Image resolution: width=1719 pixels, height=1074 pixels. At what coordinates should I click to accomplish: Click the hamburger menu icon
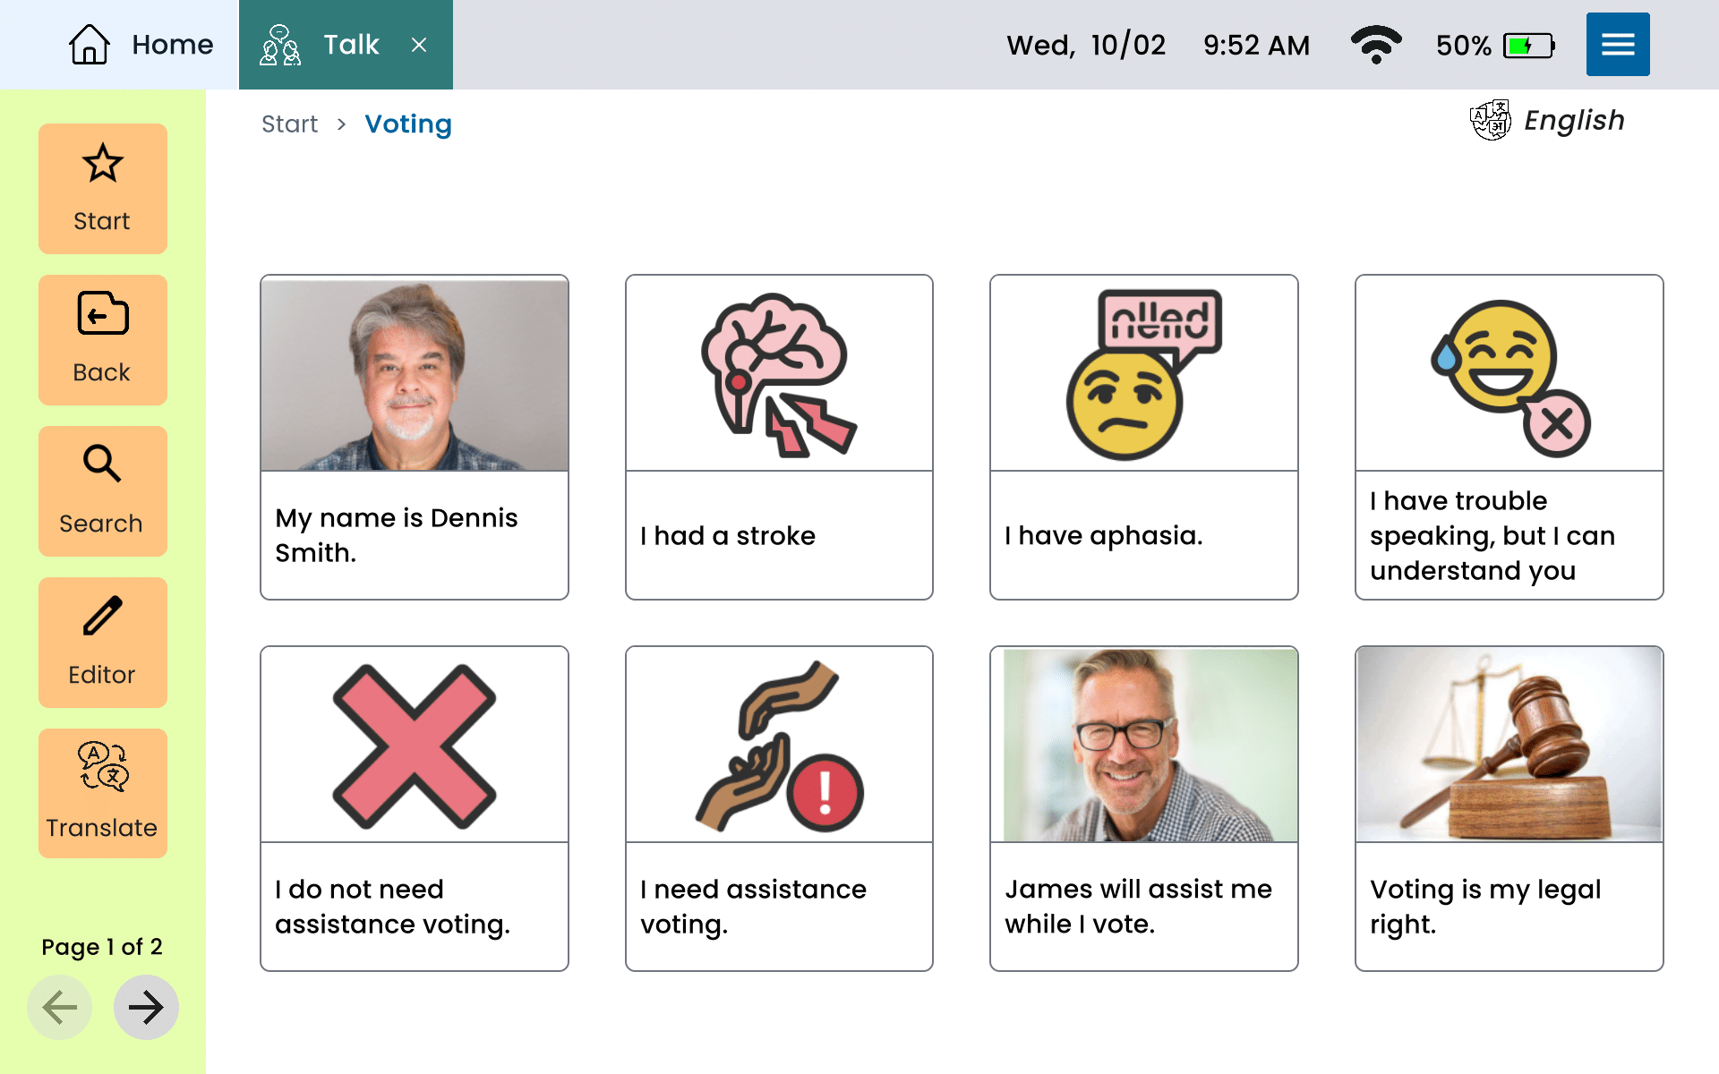tap(1619, 45)
